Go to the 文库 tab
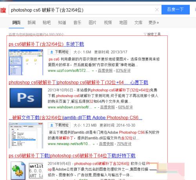The height and width of the screenshot is (180, 196). pos(138,22)
